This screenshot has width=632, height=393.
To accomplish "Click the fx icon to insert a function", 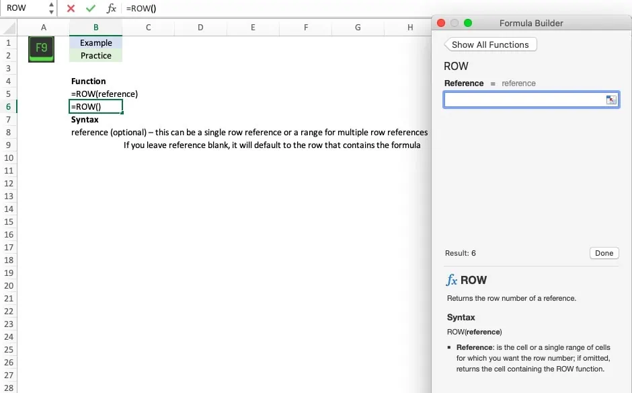I will (x=111, y=8).
